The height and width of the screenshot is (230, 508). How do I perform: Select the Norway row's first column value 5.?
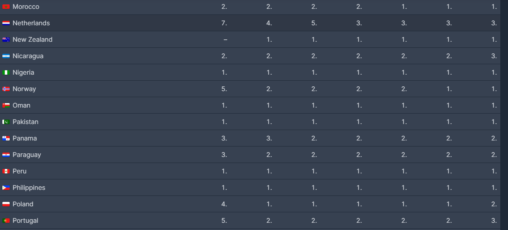(x=224, y=89)
